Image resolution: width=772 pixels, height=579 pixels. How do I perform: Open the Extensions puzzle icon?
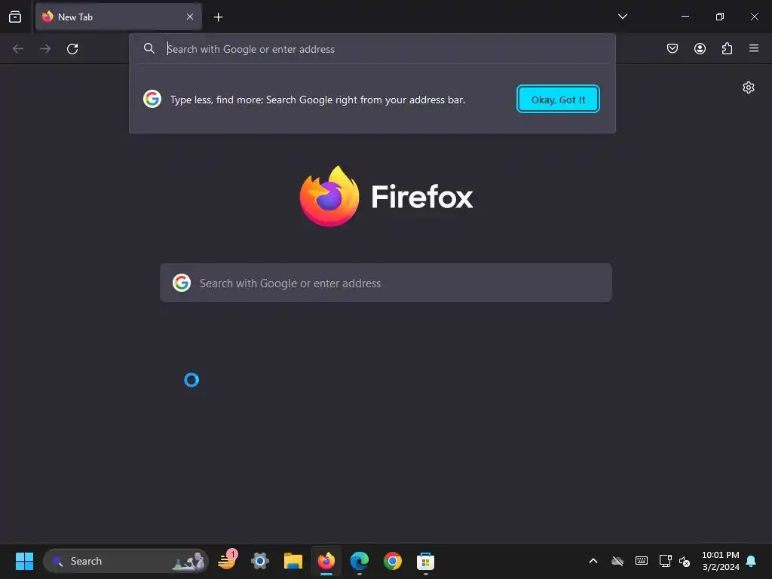pyautogui.click(x=727, y=48)
